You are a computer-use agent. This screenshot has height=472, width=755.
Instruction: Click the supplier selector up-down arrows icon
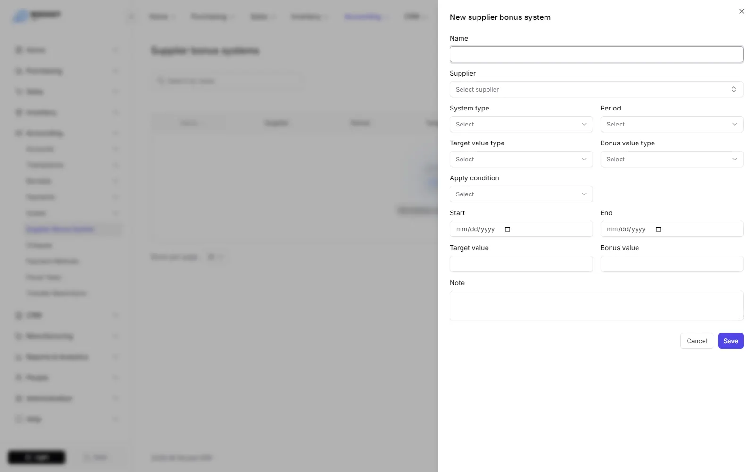coord(734,89)
